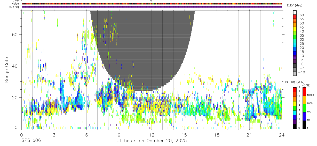
Task: Click the x-axis tick label 15
Action: click(184, 135)
